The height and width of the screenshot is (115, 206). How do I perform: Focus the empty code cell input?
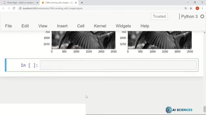pos(118,65)
